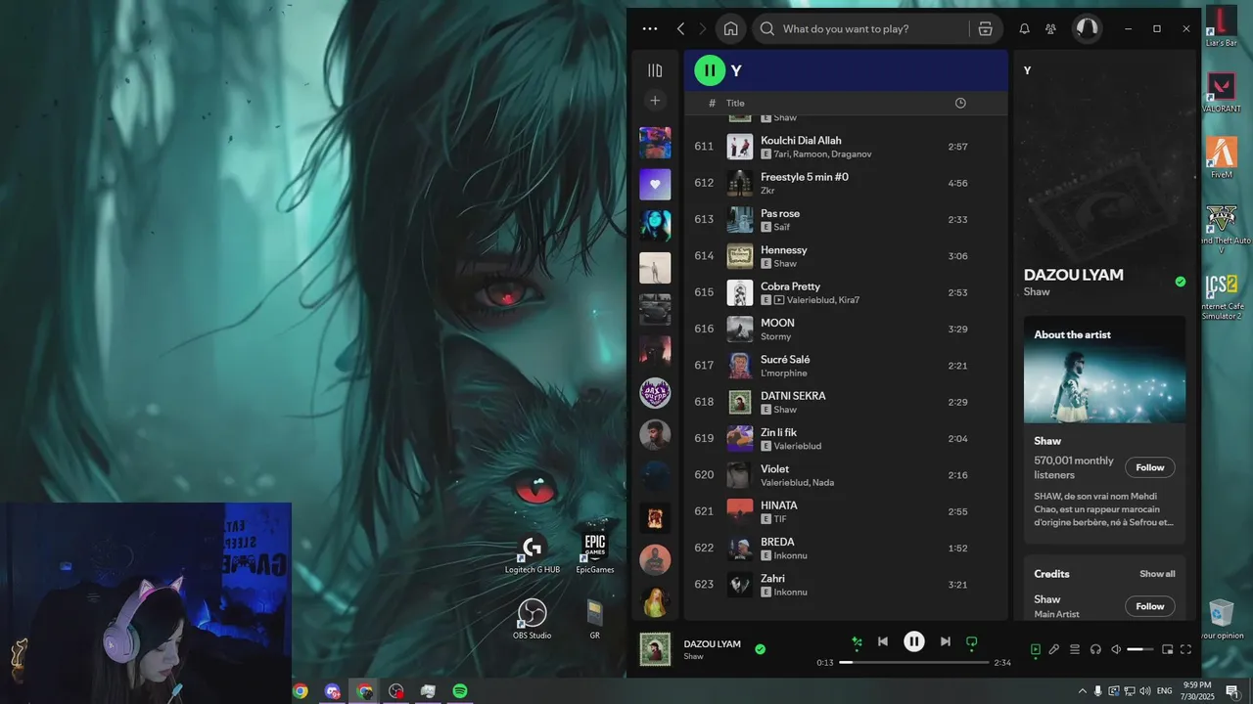
Task: Select the track Hennessy
Action: [846, 256]
